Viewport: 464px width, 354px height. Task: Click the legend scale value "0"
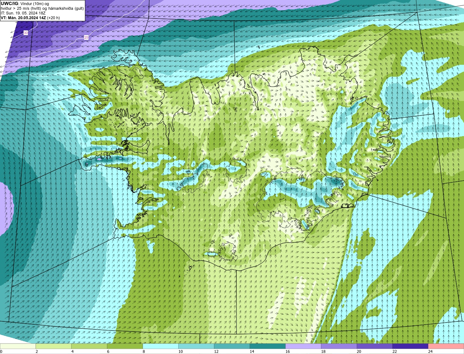tap(1, 351)
